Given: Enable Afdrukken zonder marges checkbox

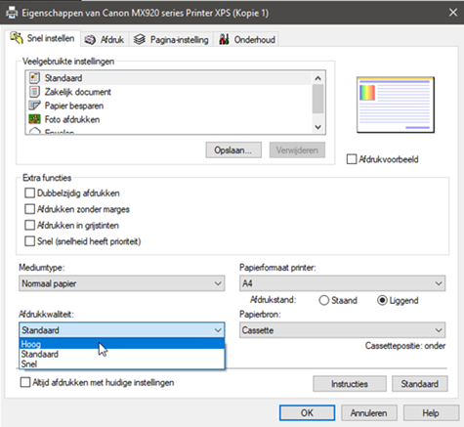Looking at the screenshot, I should 29,209.
